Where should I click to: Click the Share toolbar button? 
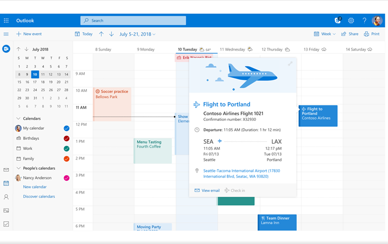[x=350, y=34]
